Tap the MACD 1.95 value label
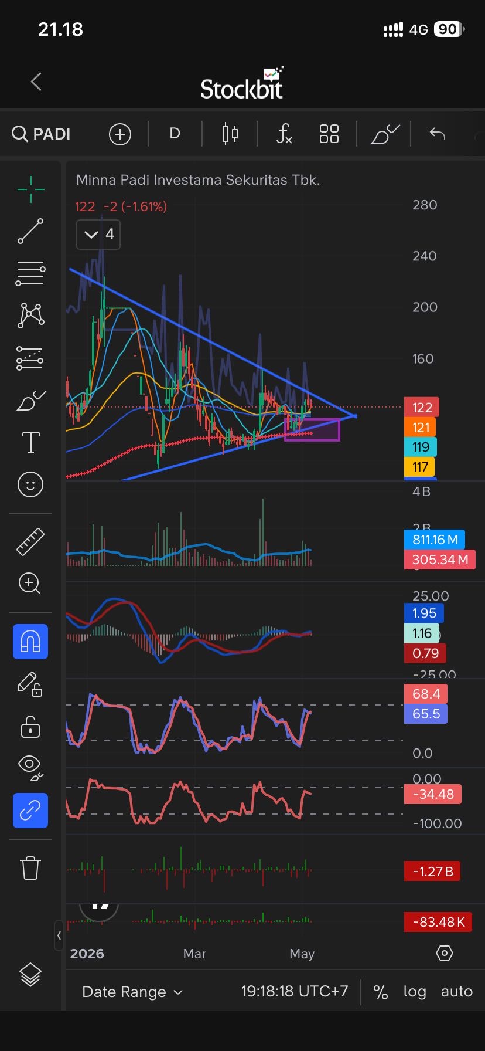 point(424,613)
